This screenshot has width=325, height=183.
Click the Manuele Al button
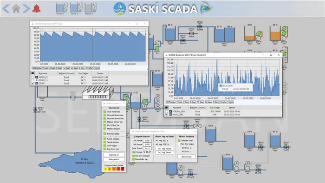(x=114, y=160)
